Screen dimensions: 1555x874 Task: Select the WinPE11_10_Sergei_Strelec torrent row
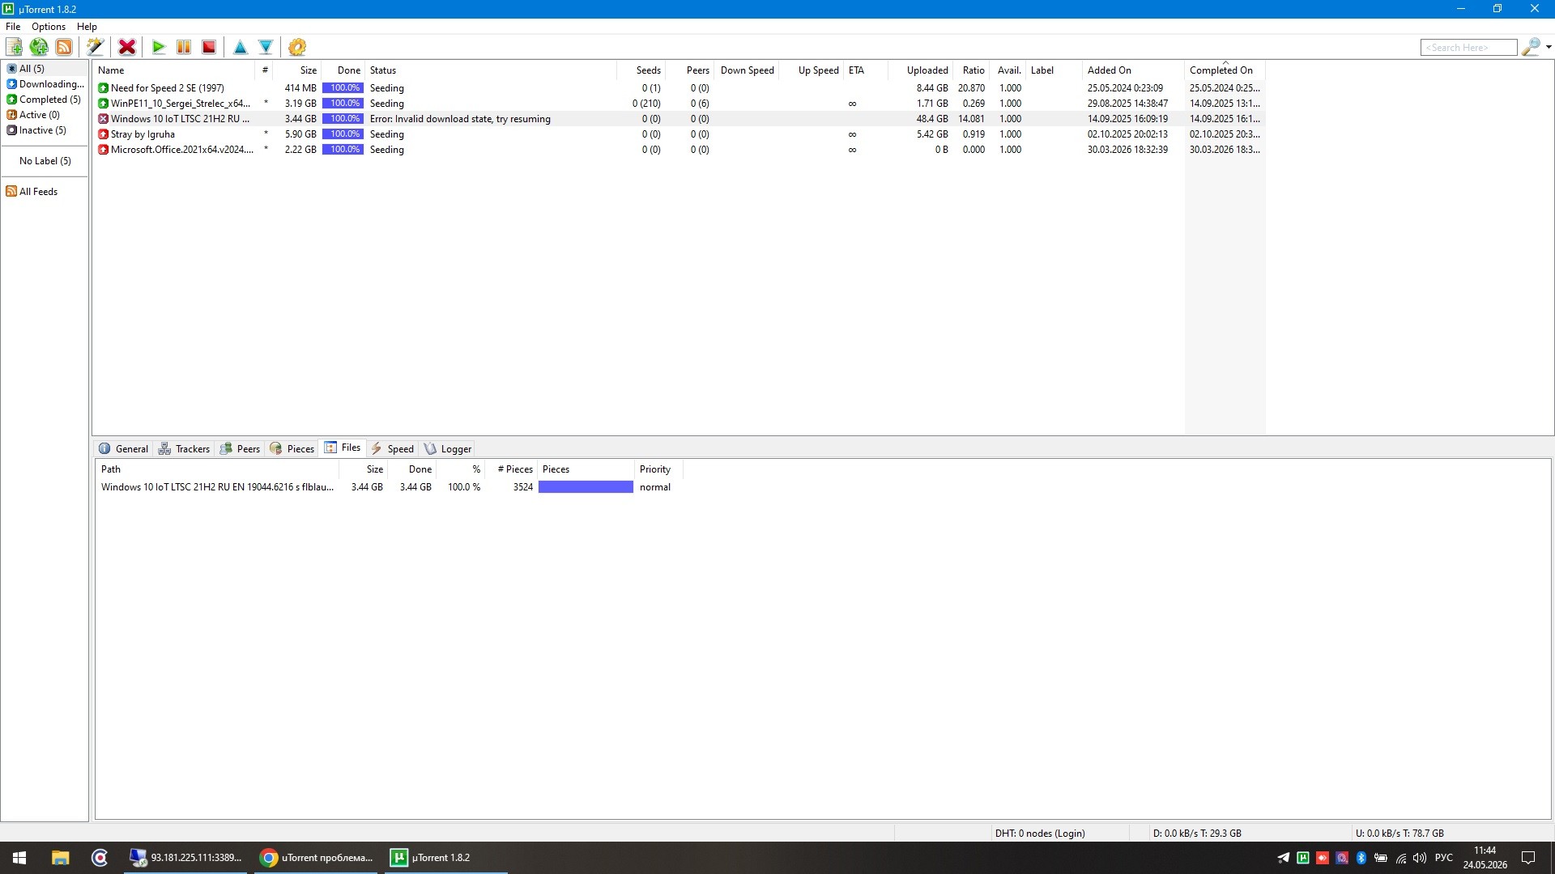[680, 104]
